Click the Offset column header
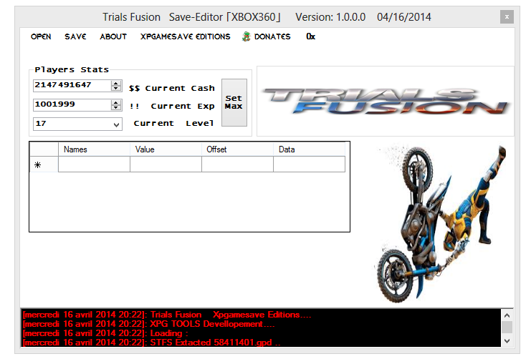 coord(237,149)
